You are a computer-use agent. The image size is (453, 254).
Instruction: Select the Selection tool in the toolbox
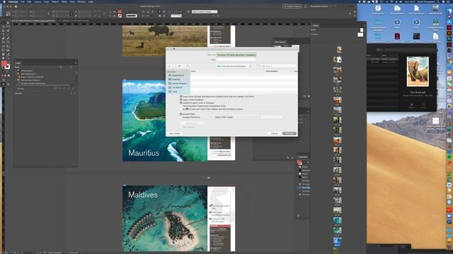pyautogui.click(x=4, y=23)
